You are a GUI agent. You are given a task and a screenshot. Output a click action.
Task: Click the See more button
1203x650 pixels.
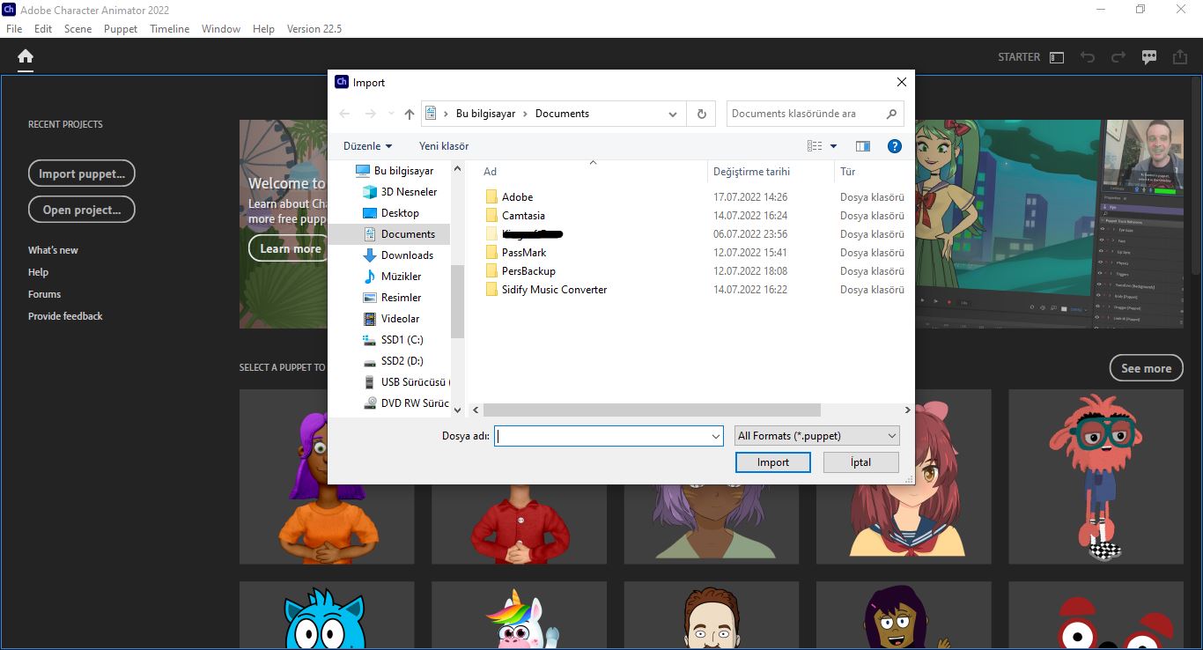click(1146, 368)
